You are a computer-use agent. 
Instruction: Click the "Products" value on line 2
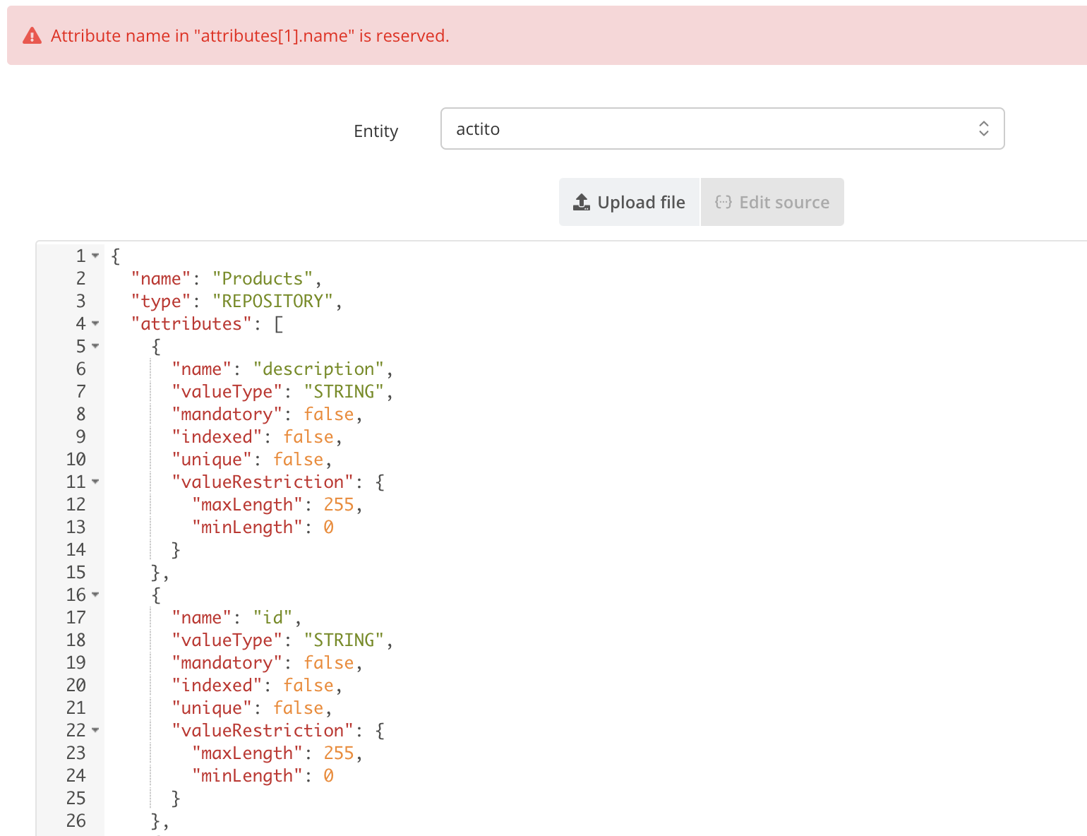[263, 279]
